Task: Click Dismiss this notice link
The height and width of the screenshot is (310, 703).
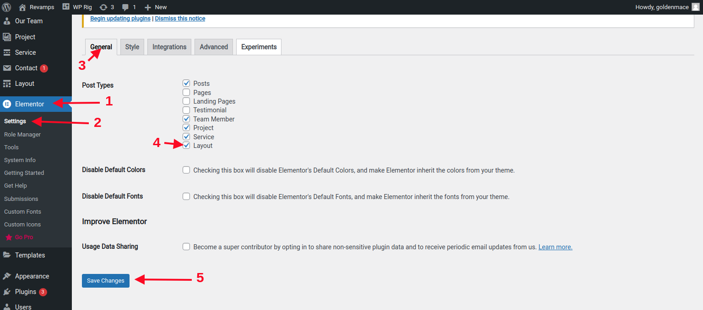Action: pyautogui.click(x=180, y=19)
